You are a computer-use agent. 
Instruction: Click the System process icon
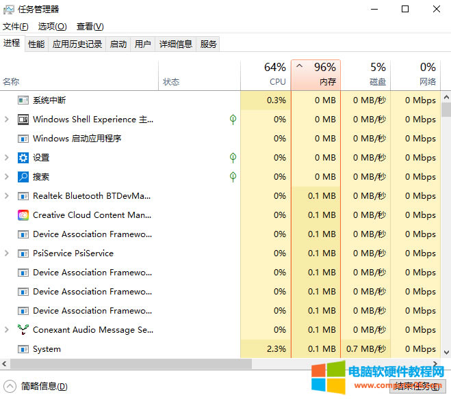coord(23,349)
